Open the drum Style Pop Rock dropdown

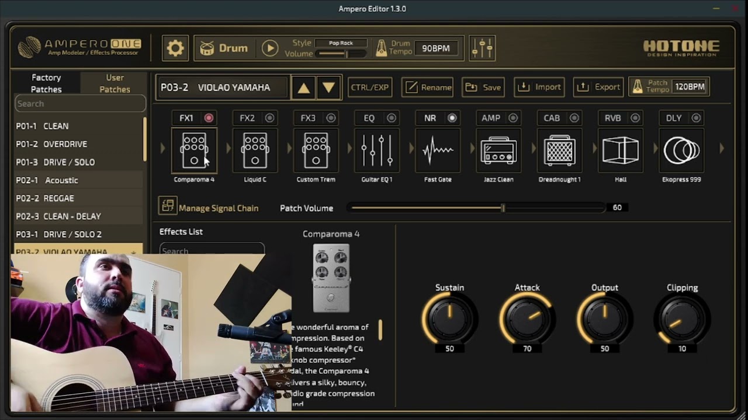point(341,43)
